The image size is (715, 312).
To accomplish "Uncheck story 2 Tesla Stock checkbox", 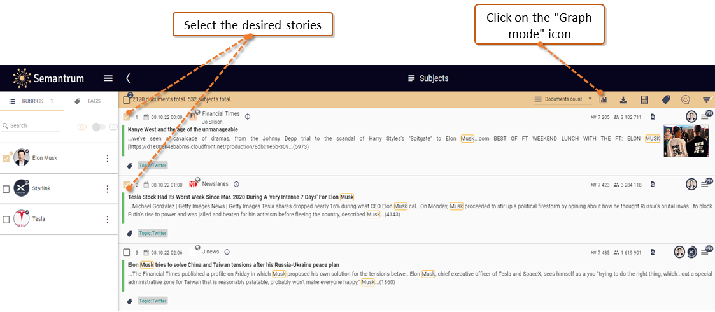I will coord(127,185).
